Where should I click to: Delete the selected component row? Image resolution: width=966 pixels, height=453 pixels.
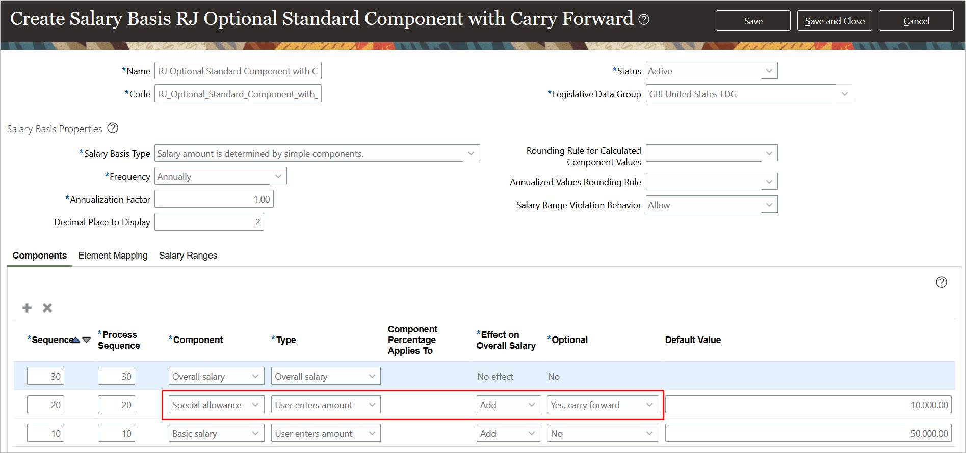(47, 308)
